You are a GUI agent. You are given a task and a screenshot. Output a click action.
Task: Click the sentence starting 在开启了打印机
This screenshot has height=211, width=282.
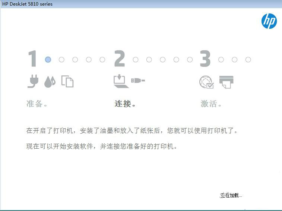(x=132, y=130)
